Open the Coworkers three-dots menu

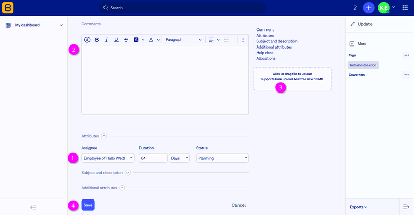pyautogui.click(x=407, y=75)
